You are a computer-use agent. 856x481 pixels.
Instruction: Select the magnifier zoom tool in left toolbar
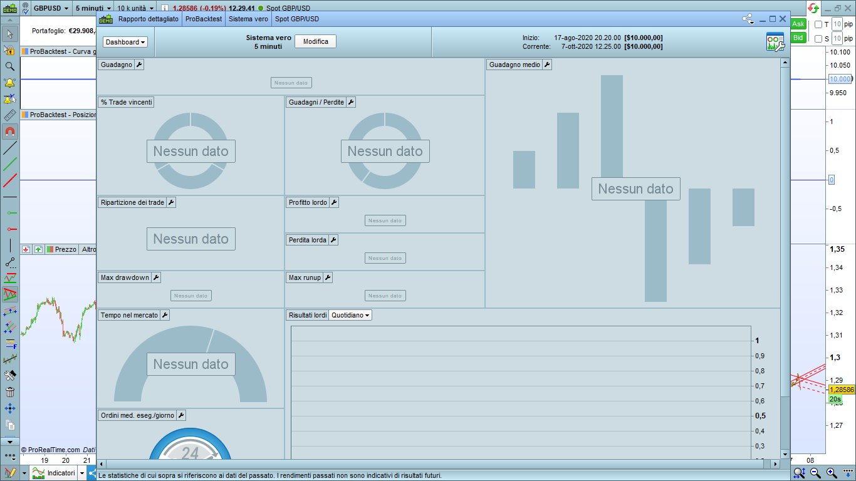click(x=10, y=66)
